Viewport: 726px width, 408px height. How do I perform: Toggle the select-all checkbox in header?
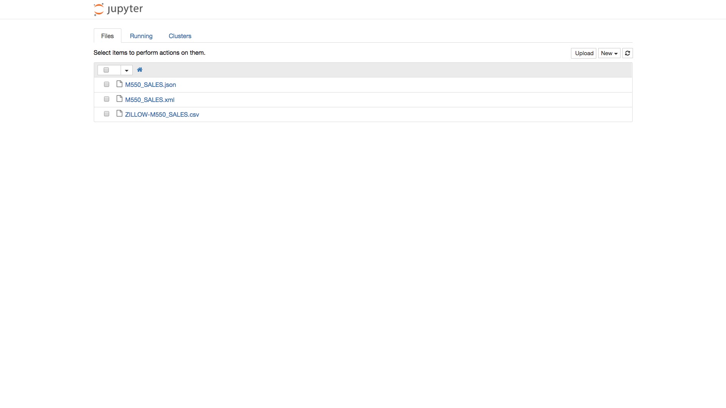(x=106, y=70)
